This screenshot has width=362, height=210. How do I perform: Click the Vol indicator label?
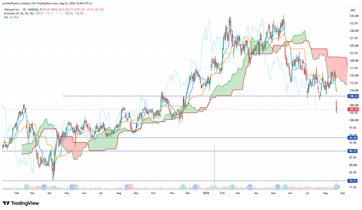tap(6, 17)
